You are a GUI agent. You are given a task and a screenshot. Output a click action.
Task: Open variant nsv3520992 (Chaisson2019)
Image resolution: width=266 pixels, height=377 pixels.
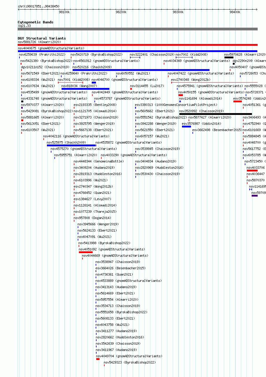click(x=201, y=111)
